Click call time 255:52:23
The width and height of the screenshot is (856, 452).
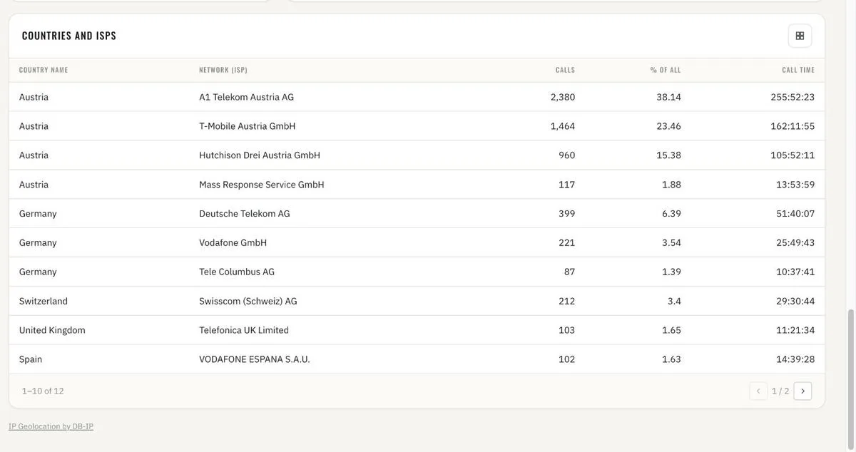(x=793, y=97)
